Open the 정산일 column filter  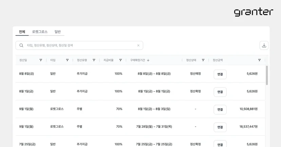41,60
